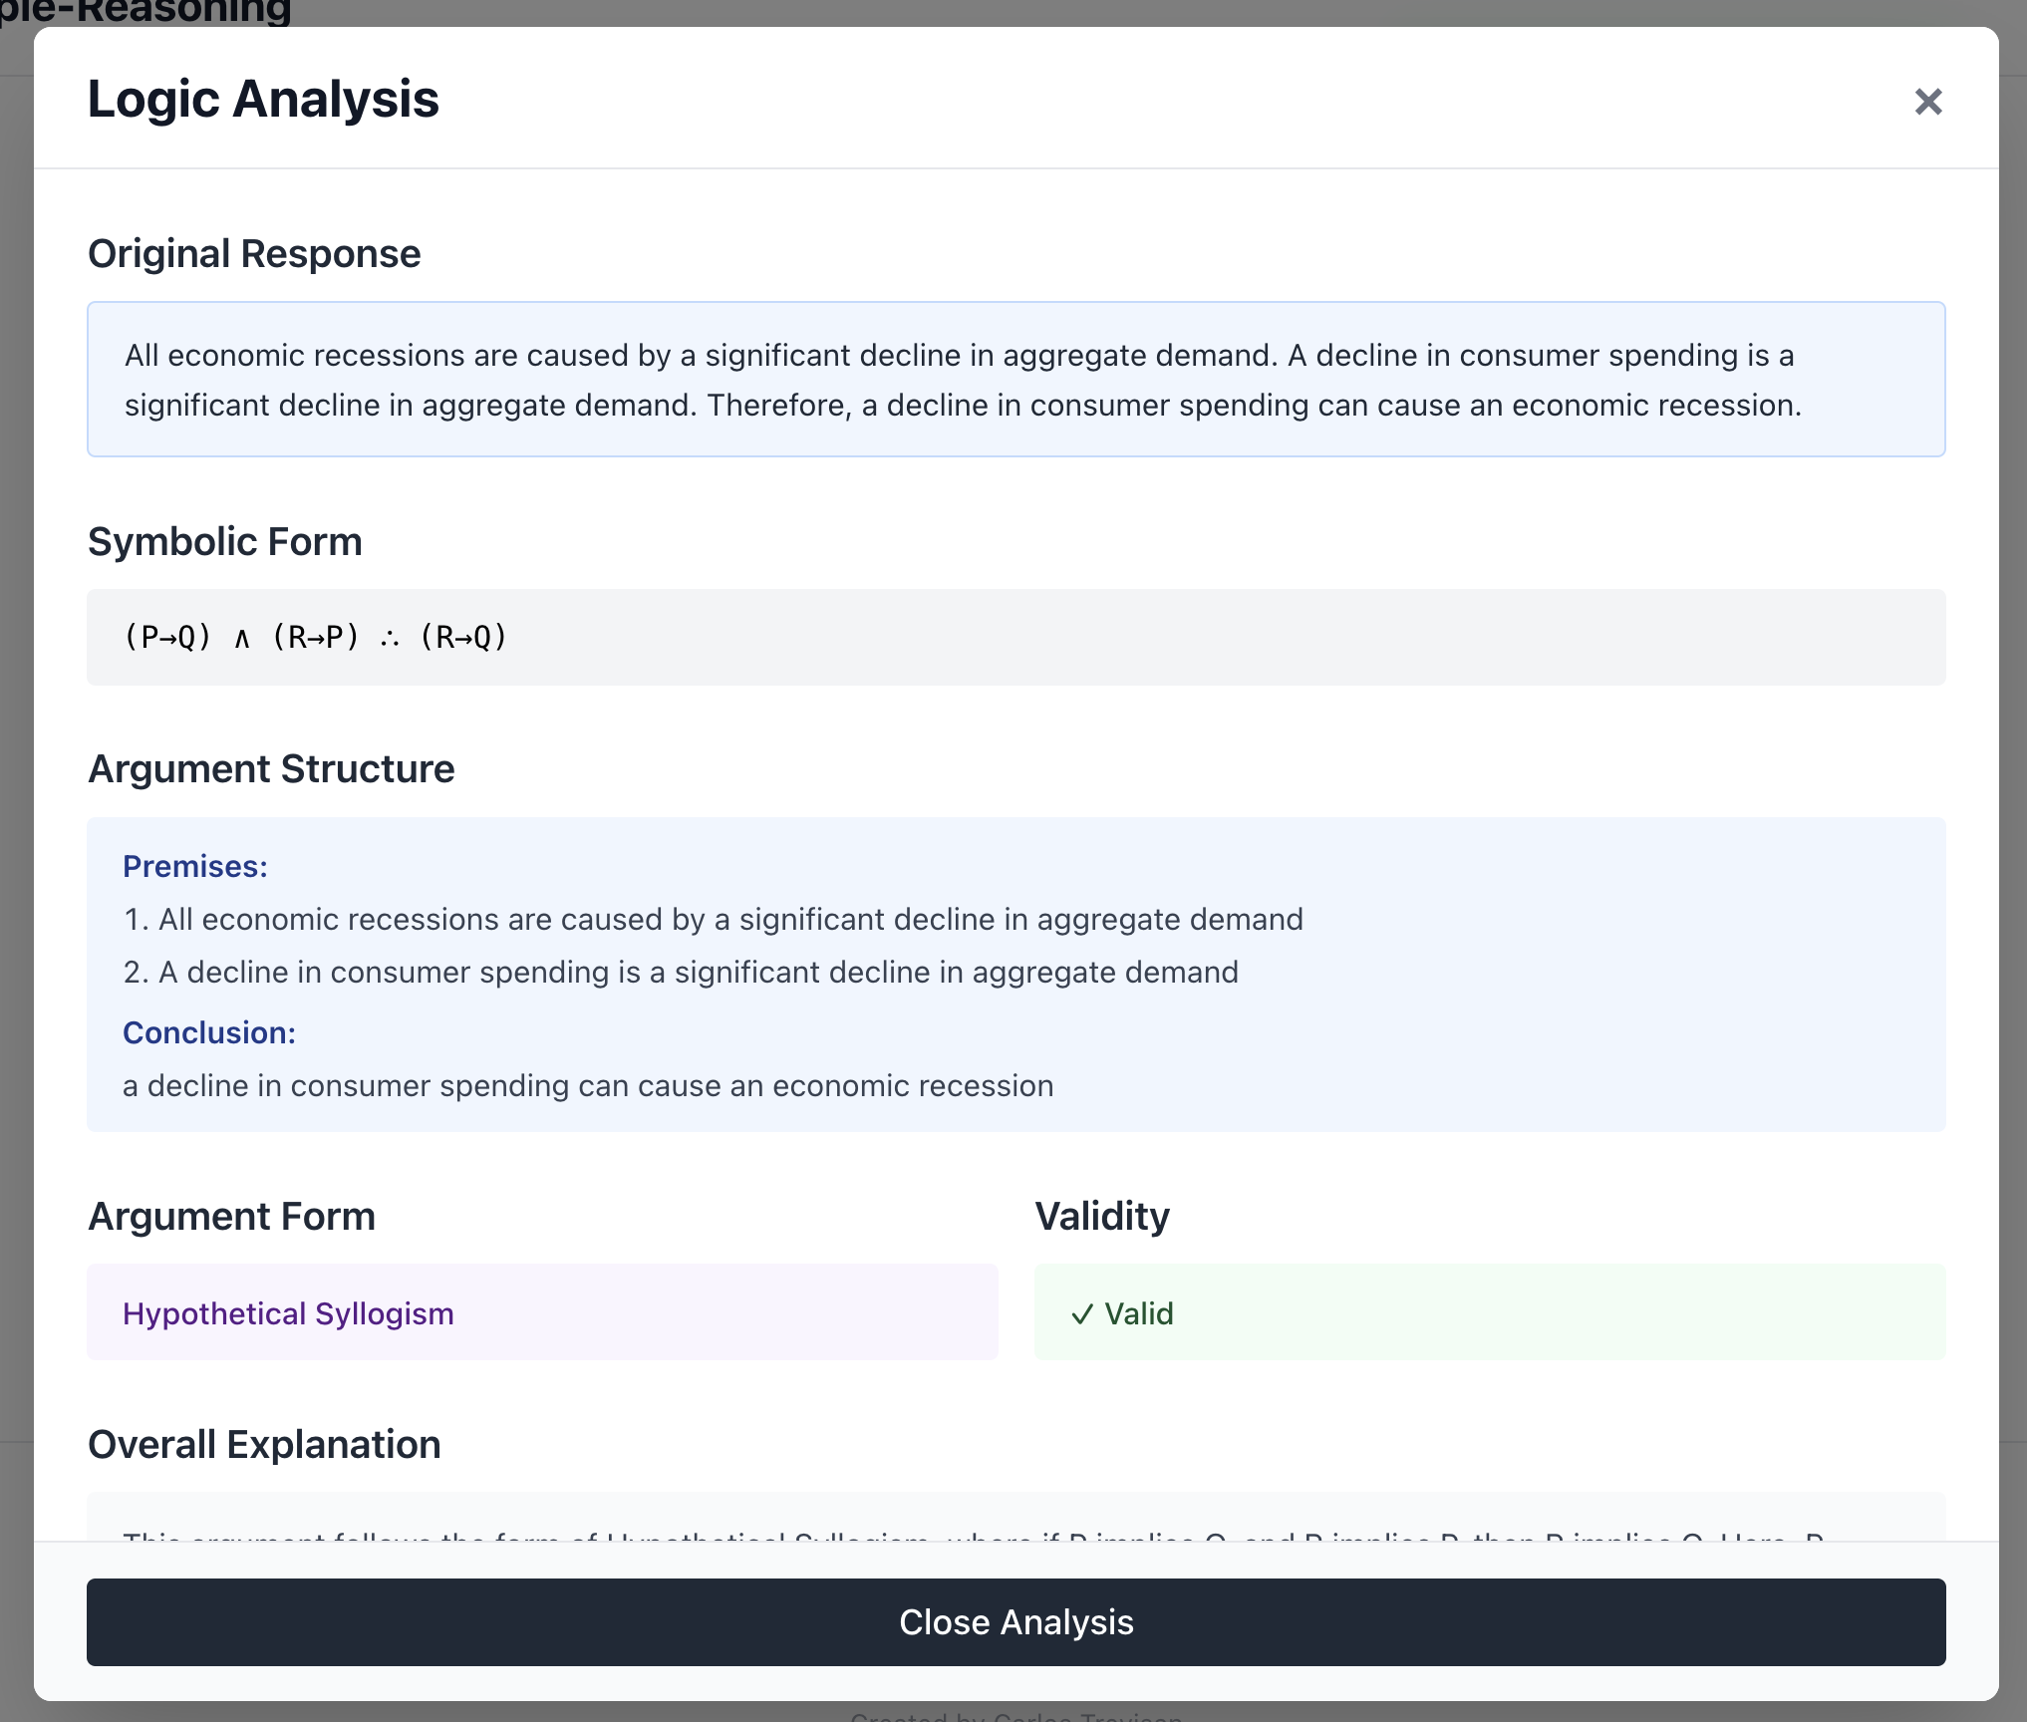Viewport: 2027px width, 1722px height.
Task: Select premise 2 about consumer spending
Action: click(681, 972)
